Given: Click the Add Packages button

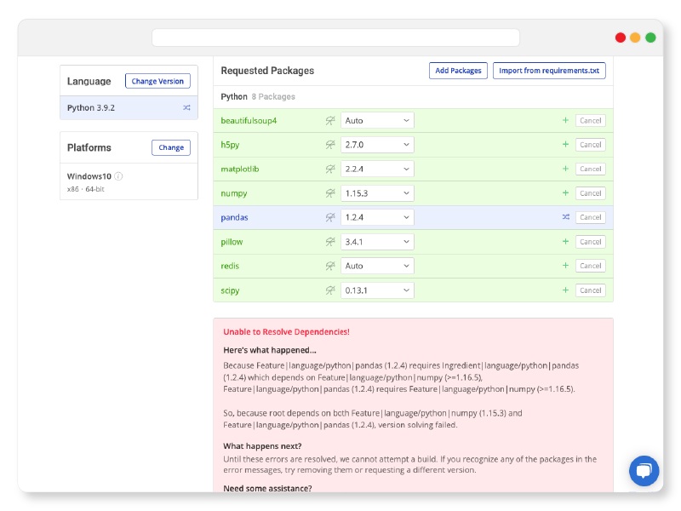Looking at the screenshot, I should [x=458, y=71].
